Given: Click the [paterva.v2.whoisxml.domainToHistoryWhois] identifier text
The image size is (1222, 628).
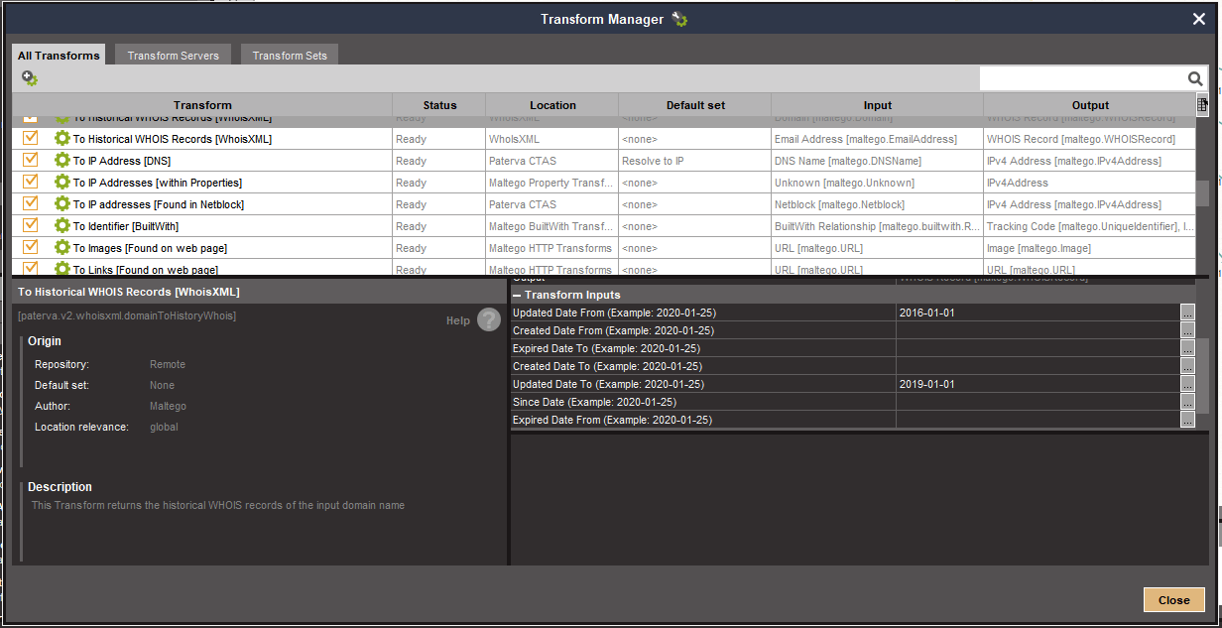Looking at the screenshot, I should tap(127, 315).
